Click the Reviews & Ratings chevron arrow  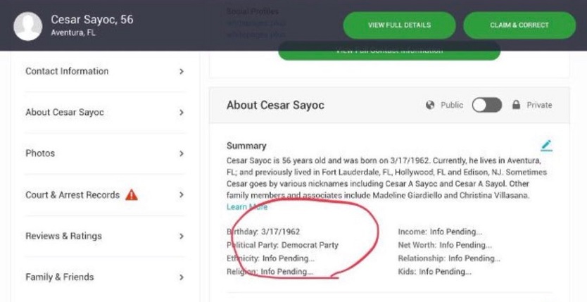click(x=182, y=236)
